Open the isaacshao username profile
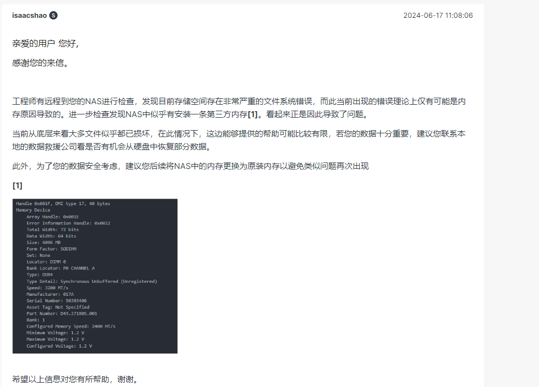Viewport: 539px width, 387px height. [x=29, y=16]
